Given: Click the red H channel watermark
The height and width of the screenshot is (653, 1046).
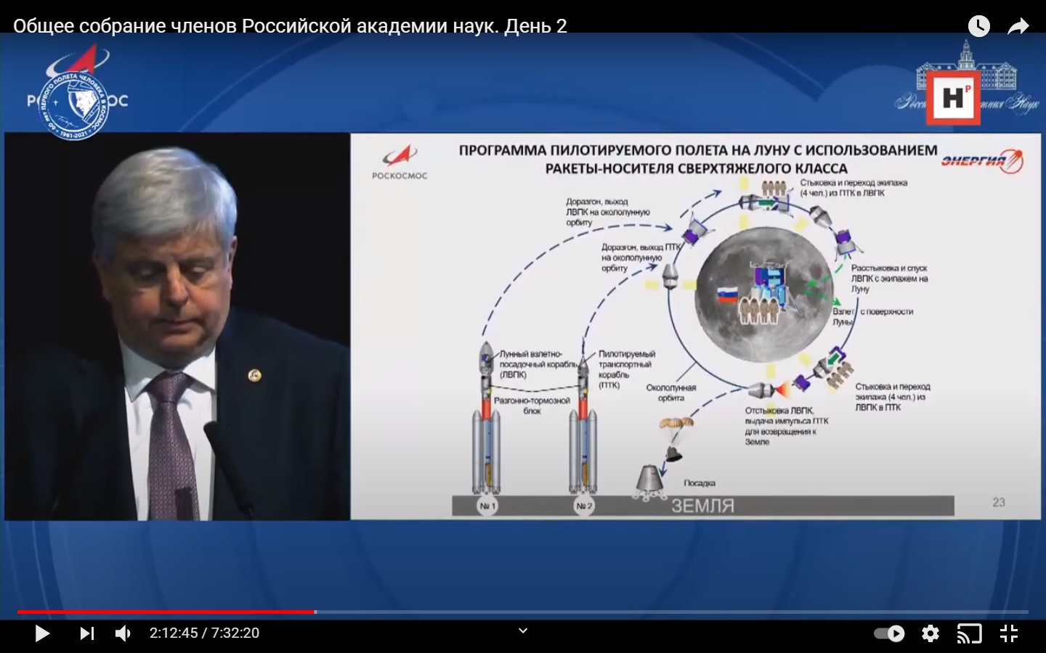Looking at the screenshot, I should pyautogui.click(x=953, y=98).
